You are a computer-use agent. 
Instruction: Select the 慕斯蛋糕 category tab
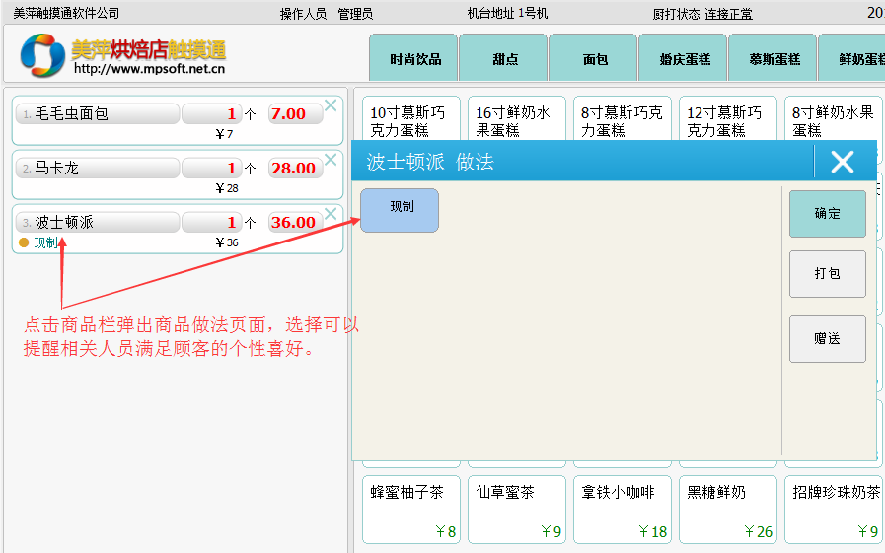(x=774, y=58)
